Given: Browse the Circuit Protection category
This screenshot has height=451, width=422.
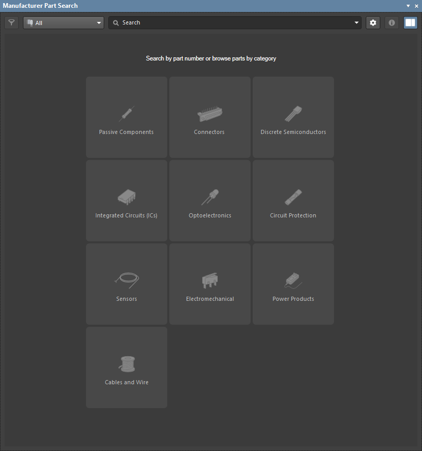Looking at the screenshot, I should [x=293, y=200].
